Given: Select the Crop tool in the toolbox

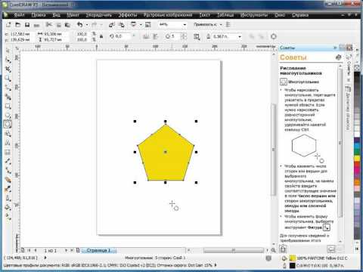Looking at the screenshot, I should click(8, 69).
